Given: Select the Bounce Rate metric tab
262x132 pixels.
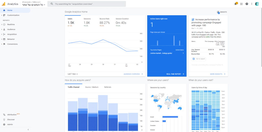Looking at the screenshot, I should tap(105, 22).
